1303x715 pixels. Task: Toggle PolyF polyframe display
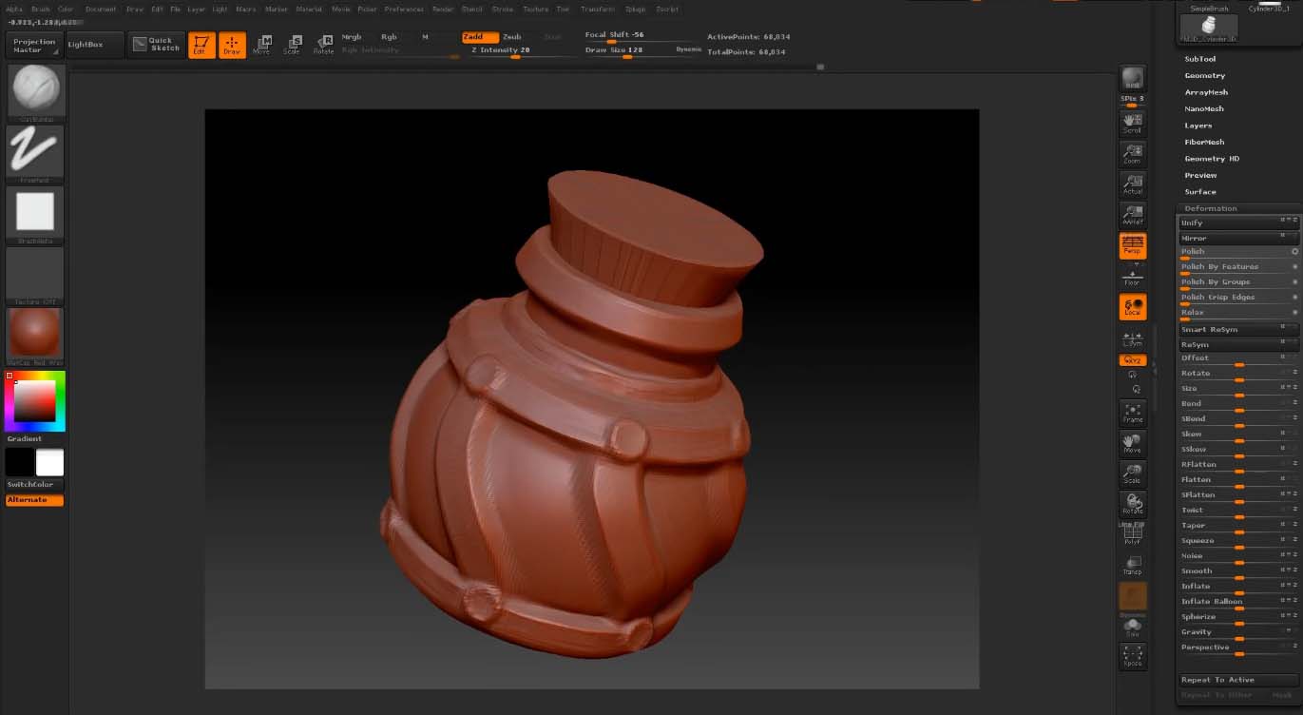click(x=1132, y=534)
